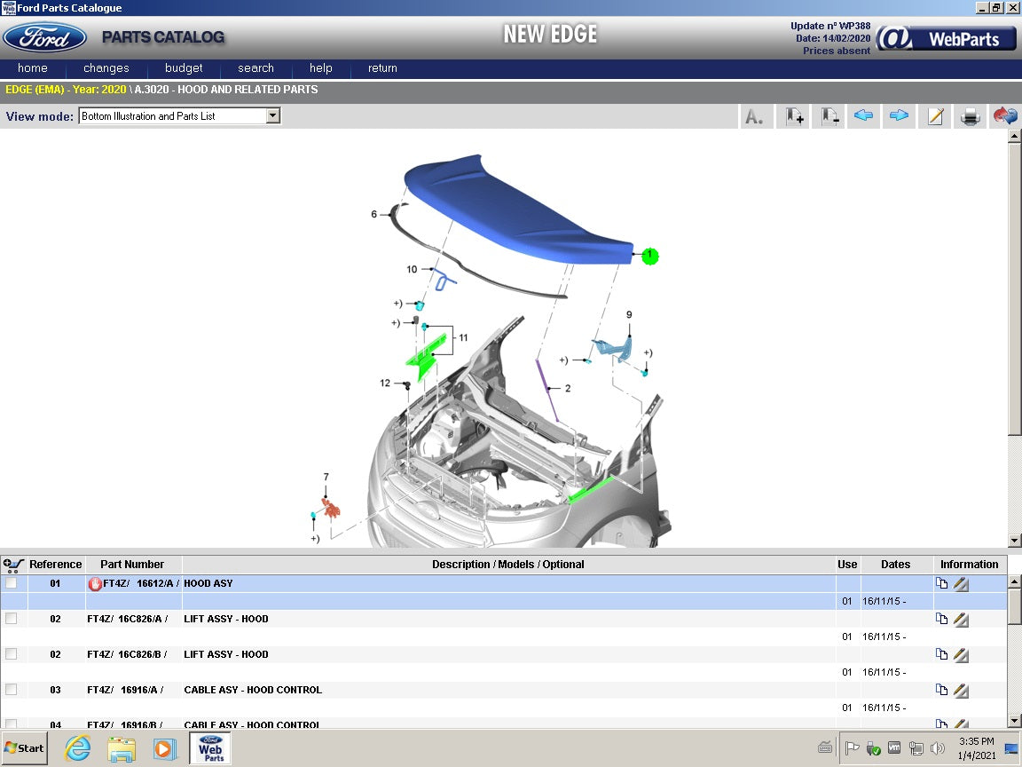Click the remove bookmark page icon
Viewport: 1022px width, 767px height.
[829, 117]
